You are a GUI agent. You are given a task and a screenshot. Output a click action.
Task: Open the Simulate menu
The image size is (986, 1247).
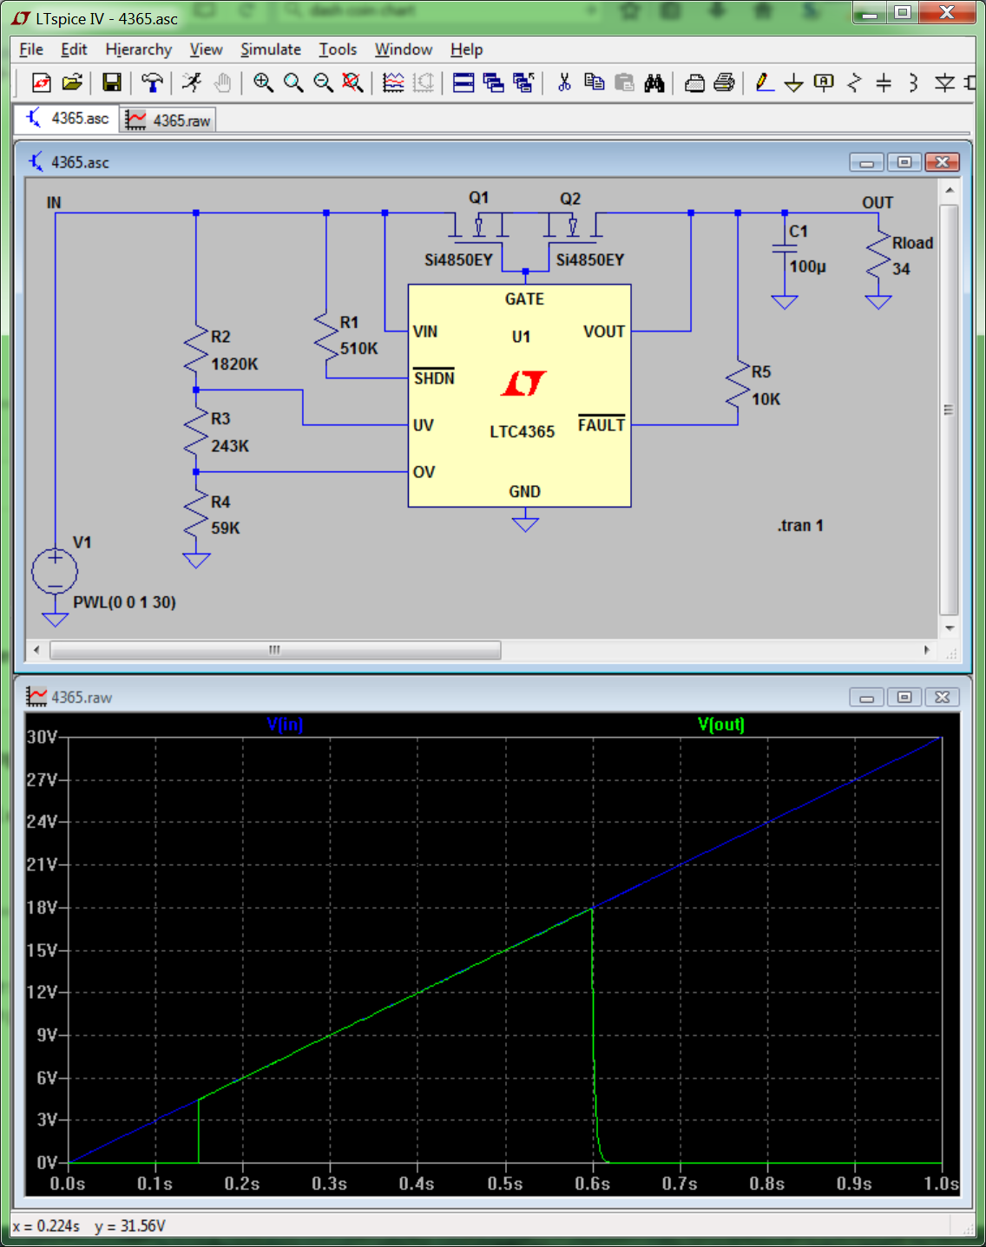[270, 49]
